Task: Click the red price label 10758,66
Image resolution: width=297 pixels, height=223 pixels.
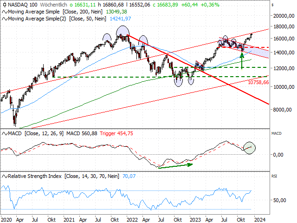Action: (x=258, y=82)
